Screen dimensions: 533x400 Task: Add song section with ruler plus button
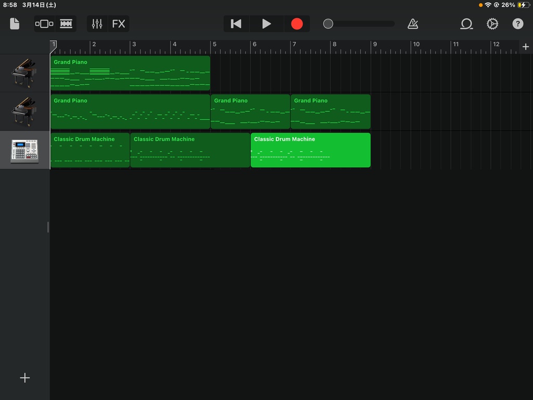pyautogui.click(x=526, y=46)
